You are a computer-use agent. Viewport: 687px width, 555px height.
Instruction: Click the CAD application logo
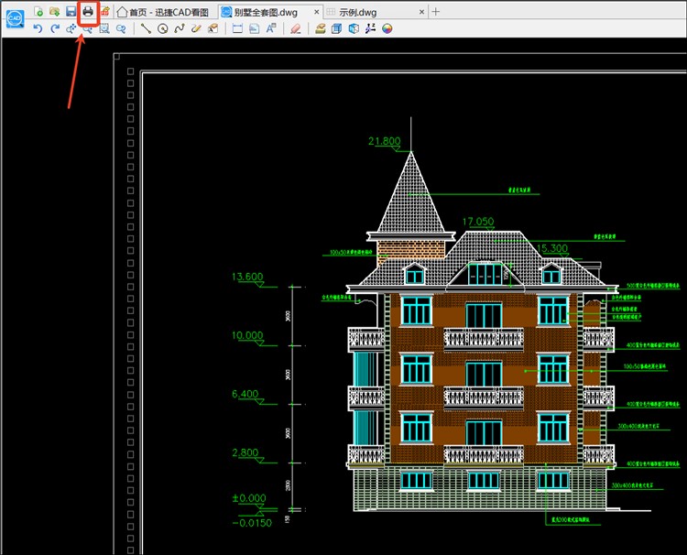pyautogui.click(x=14, y=19)
